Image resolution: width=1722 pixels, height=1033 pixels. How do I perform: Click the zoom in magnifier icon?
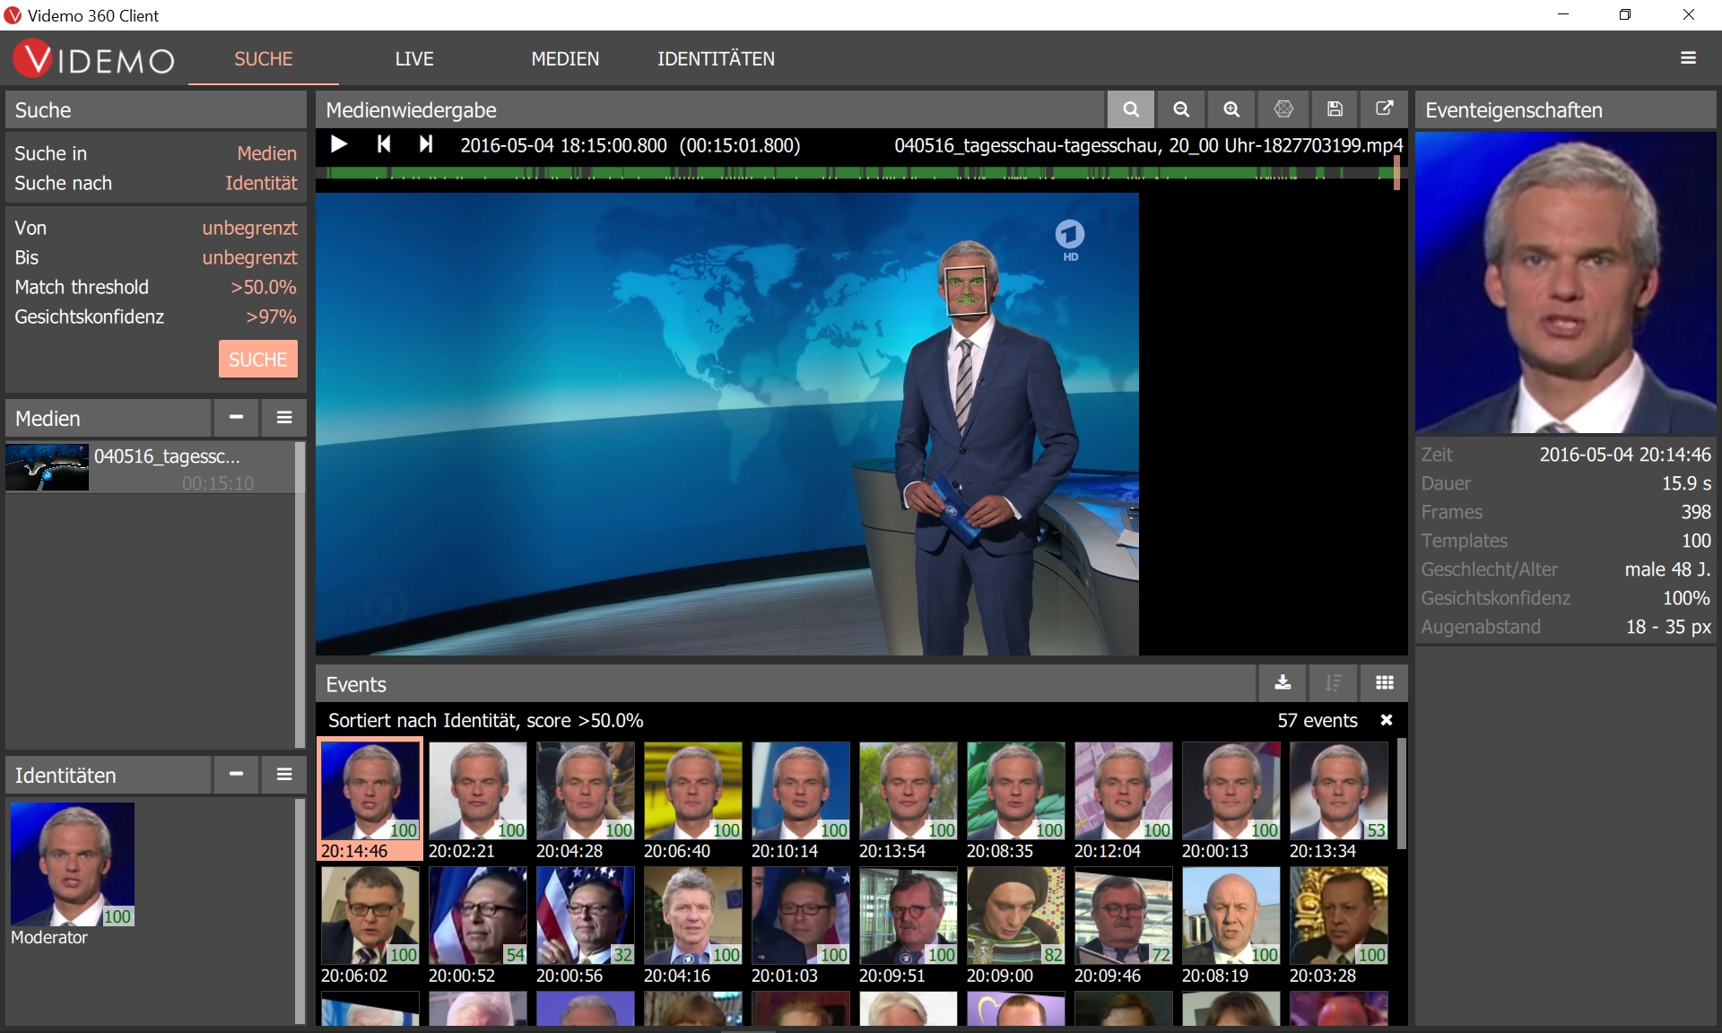tap(1231, 109)
